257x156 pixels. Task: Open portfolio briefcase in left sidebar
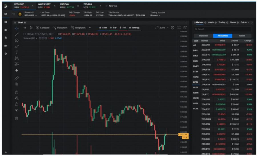tap(6, 30)
